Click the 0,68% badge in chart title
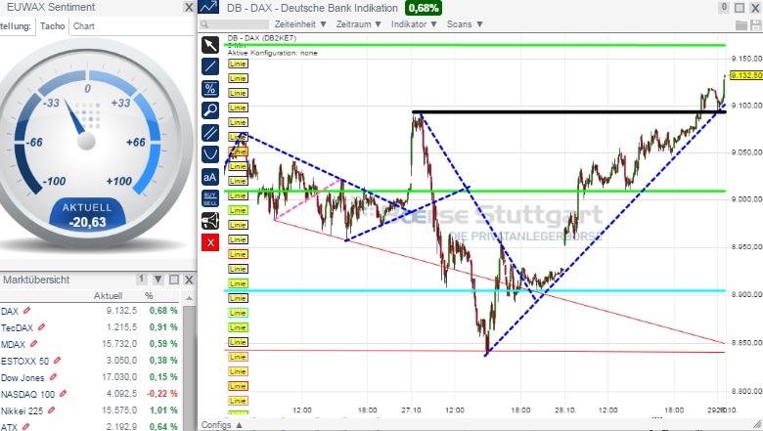The image size is (763, 431). [424, 8]
